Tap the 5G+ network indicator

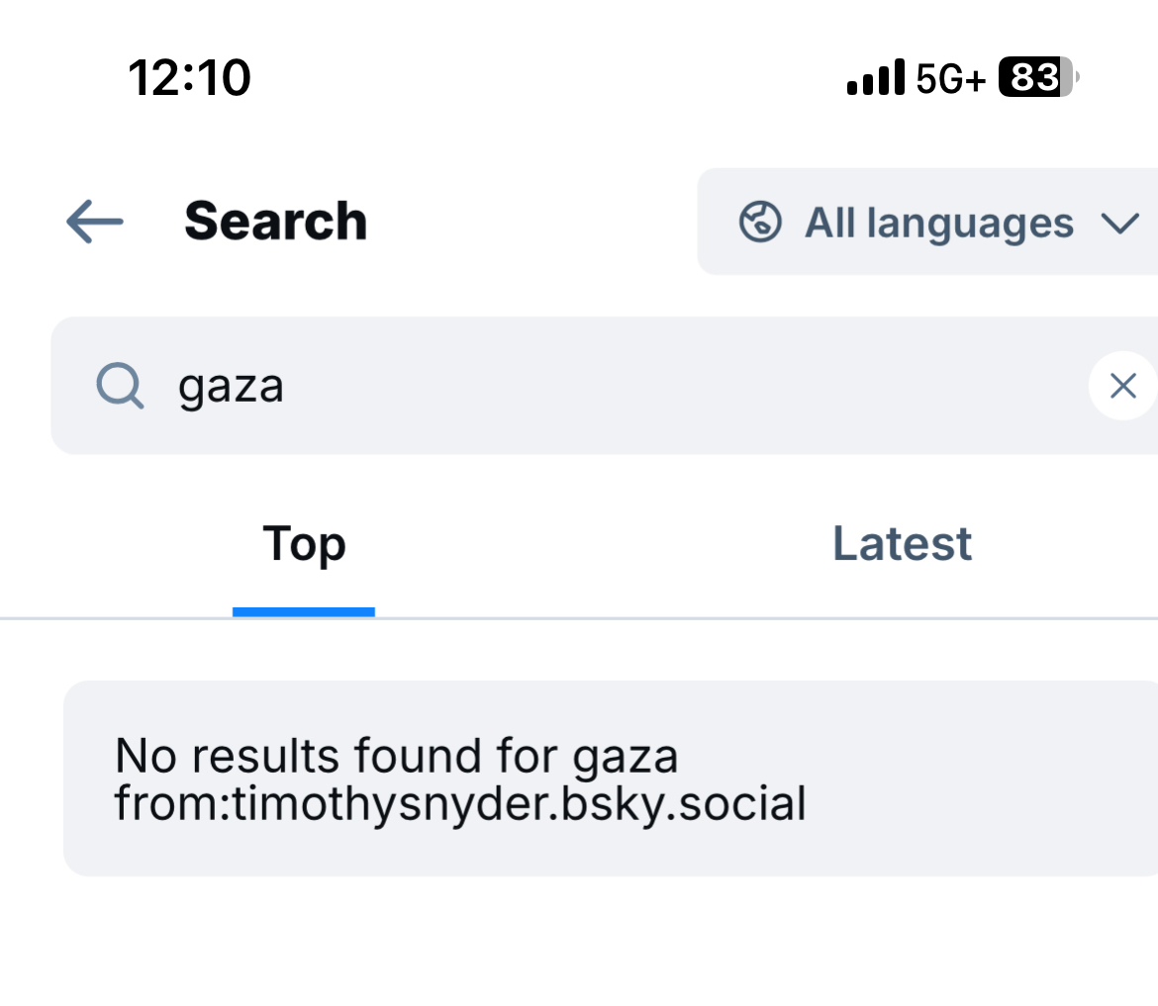click(951, 78)
